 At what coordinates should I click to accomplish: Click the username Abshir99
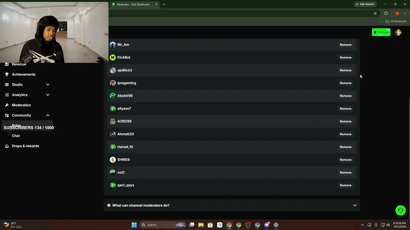tap(125, 96)
